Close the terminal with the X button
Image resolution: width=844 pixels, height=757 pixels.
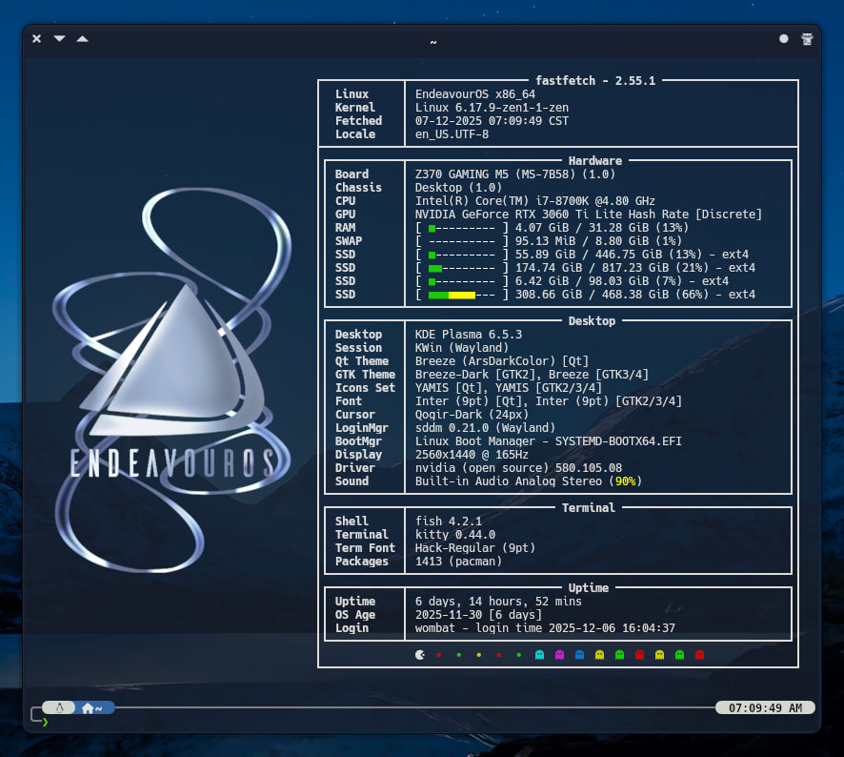pos(36,39)
